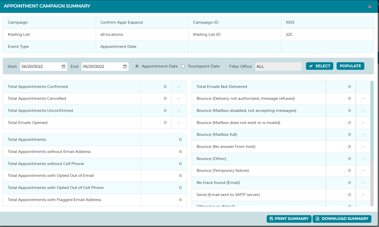This screenshot has height=227, width=379.
Task: Click the all locations mailing list value
Action: tap(112, 35)
